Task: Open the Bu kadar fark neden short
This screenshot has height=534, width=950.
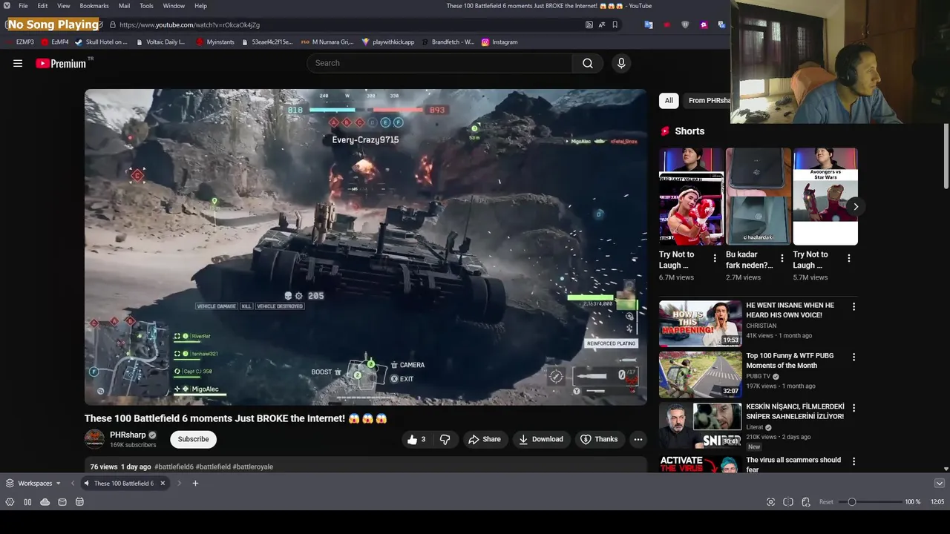Action: pos(759,197)
